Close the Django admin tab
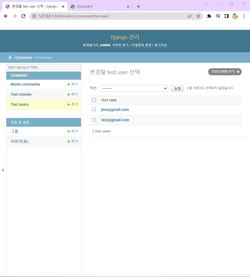250x277 pixels. [x=63, y=7]
